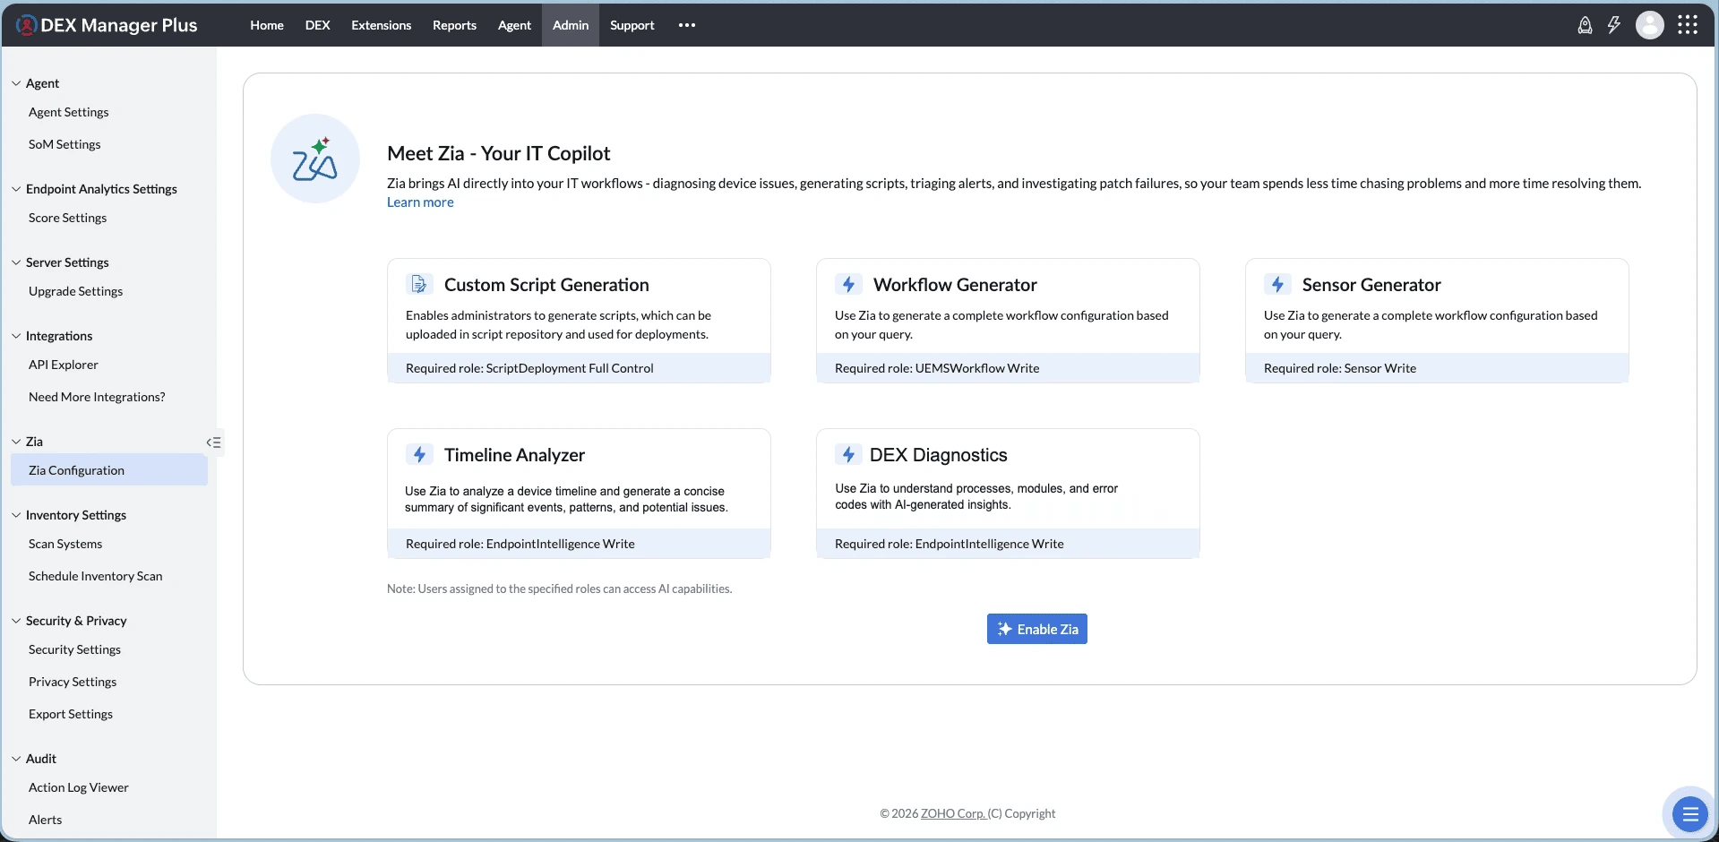Click the Workflow Generator card title

pyautogui.click(x=955, y=285)
